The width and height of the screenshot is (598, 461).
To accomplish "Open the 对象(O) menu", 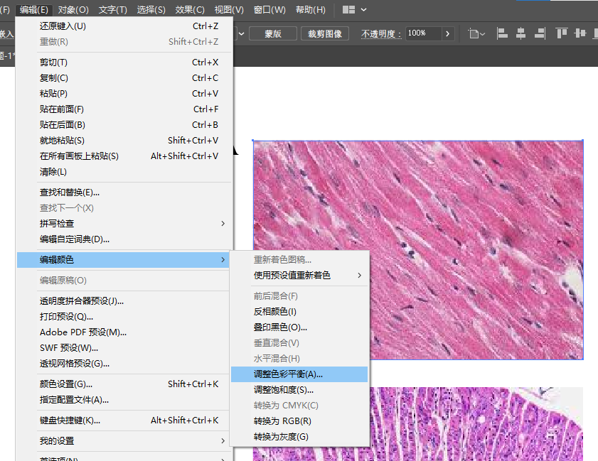I will point(73,9).
